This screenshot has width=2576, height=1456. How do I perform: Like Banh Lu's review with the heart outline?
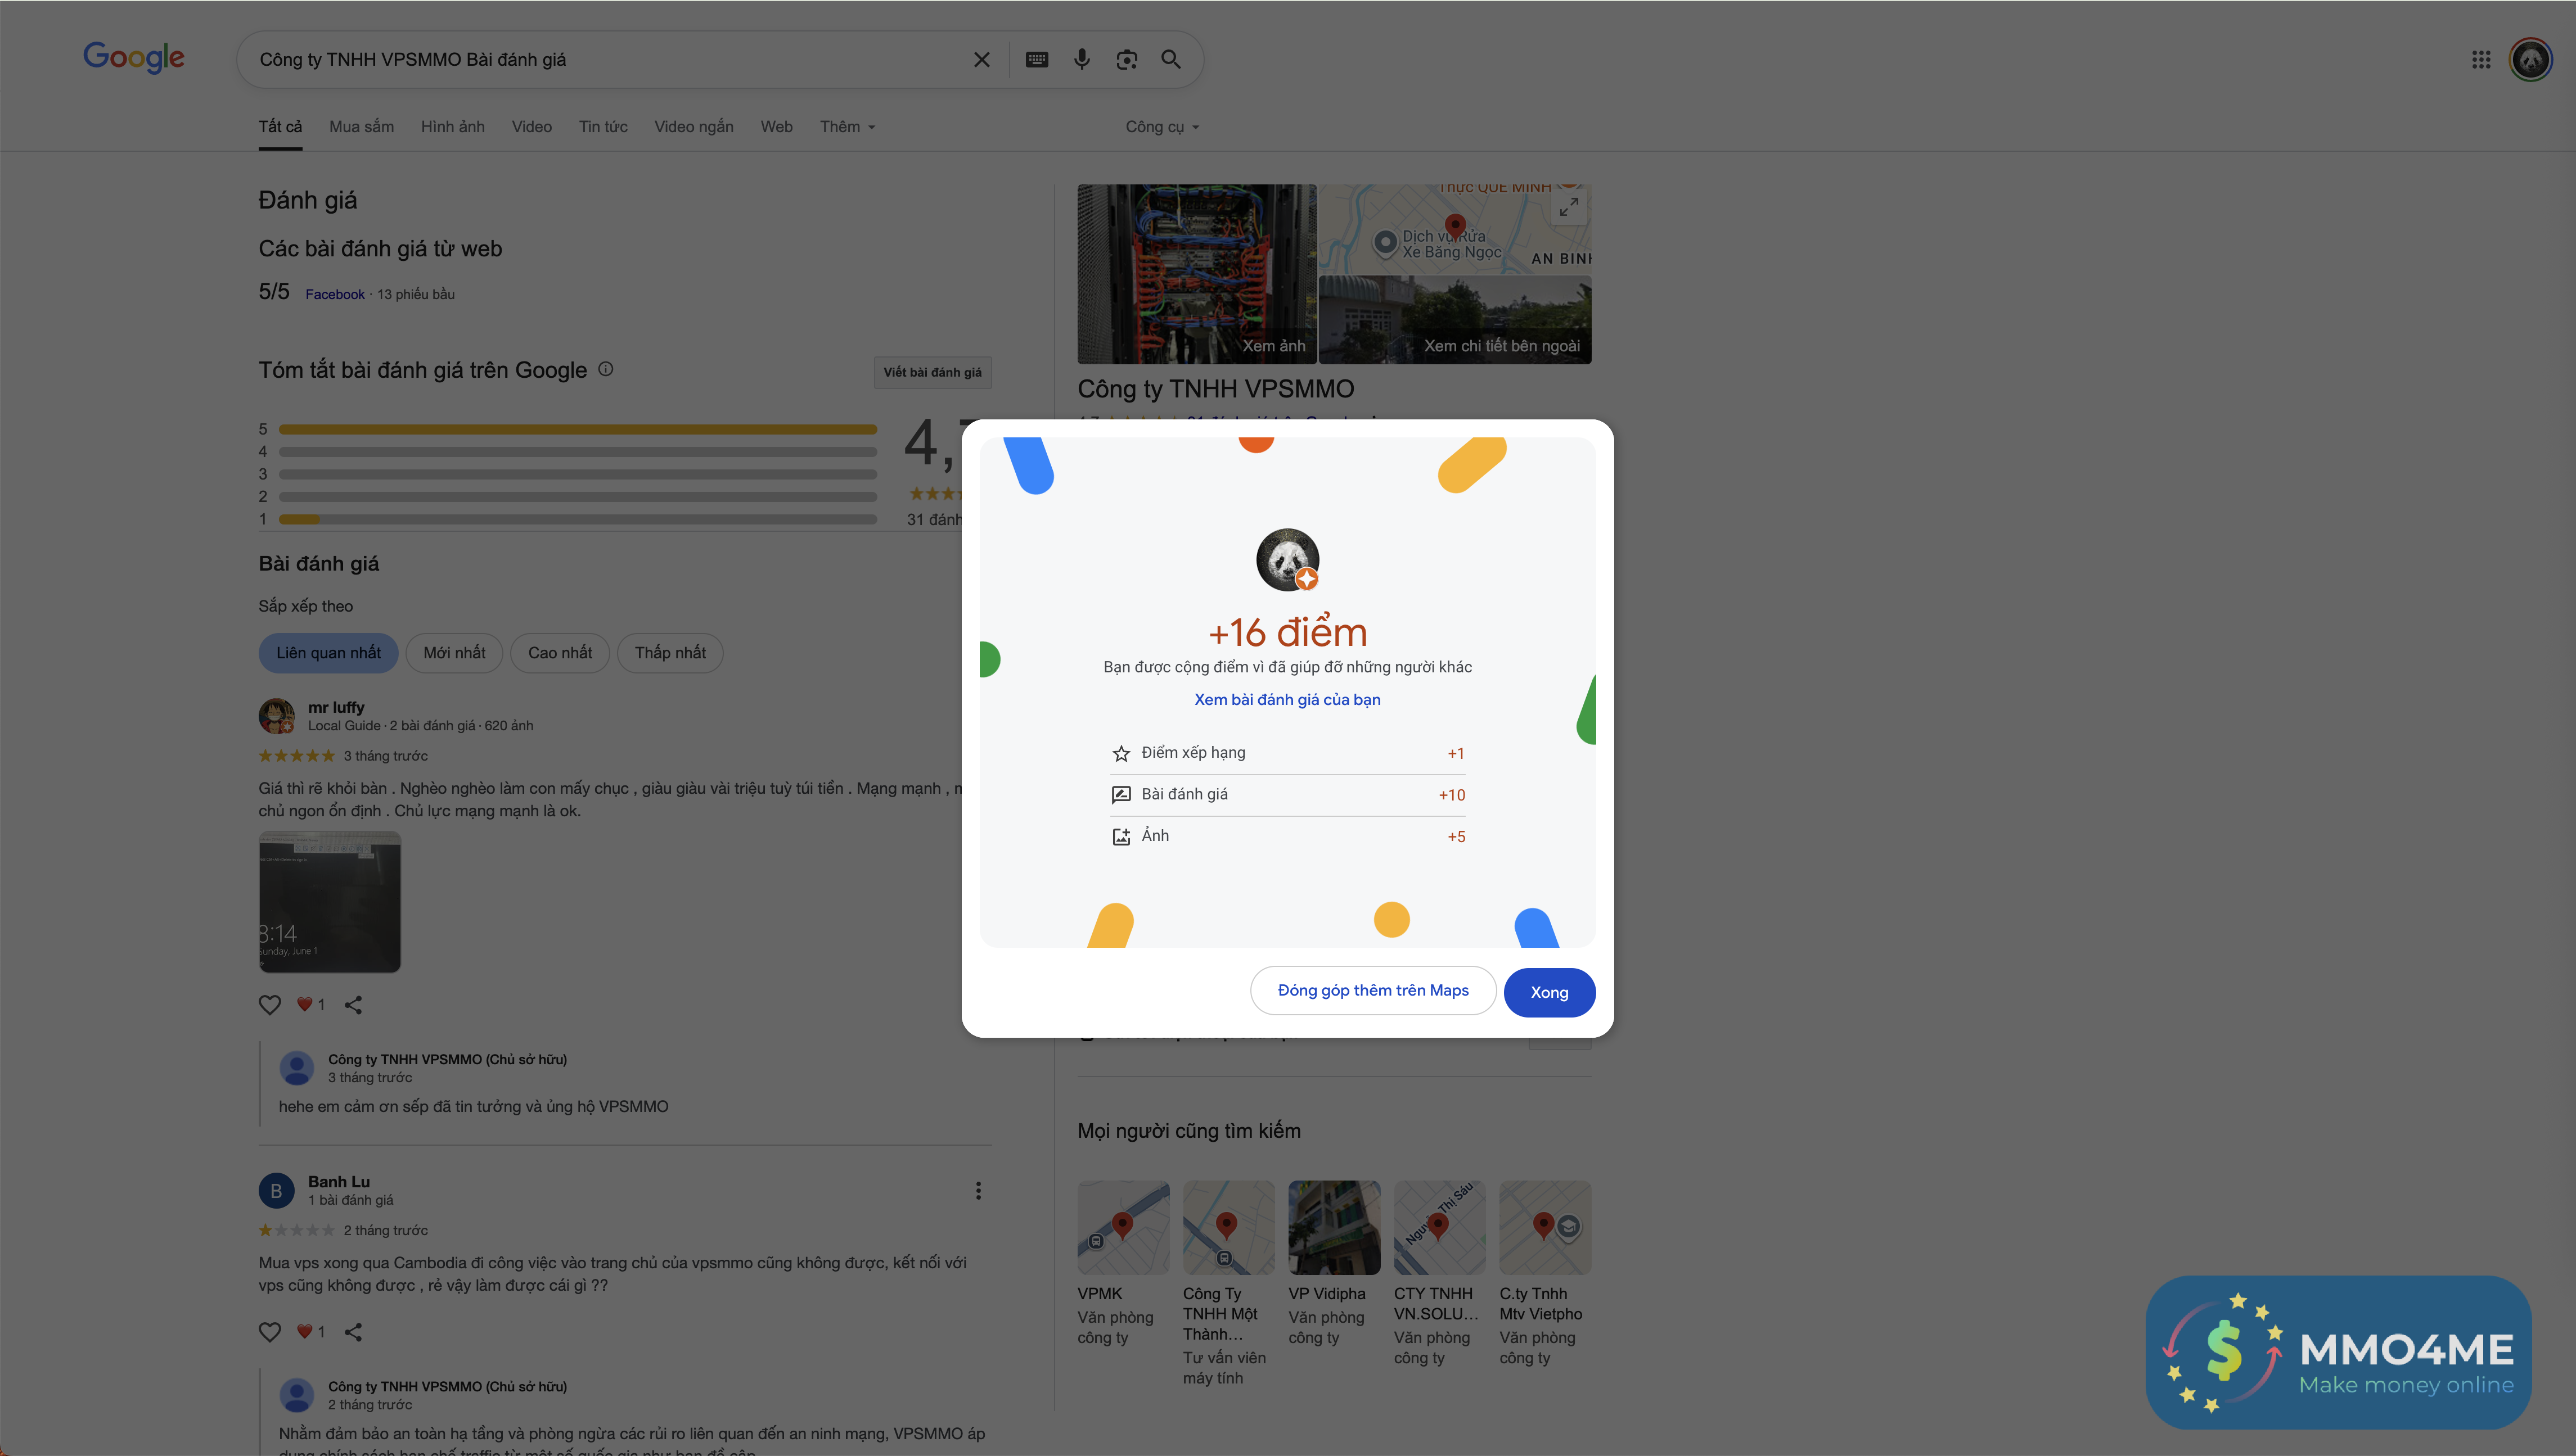click(270, 1332)
